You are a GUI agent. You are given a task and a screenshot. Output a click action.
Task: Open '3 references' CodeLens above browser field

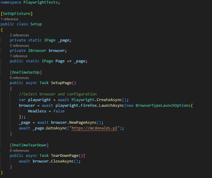coord(19,46)
